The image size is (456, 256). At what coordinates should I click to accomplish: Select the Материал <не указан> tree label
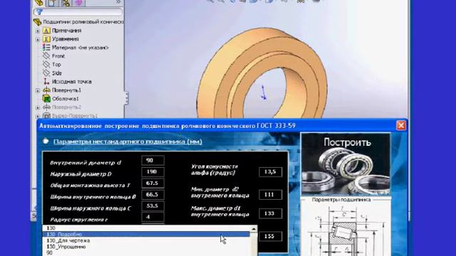tap(81, 48)
